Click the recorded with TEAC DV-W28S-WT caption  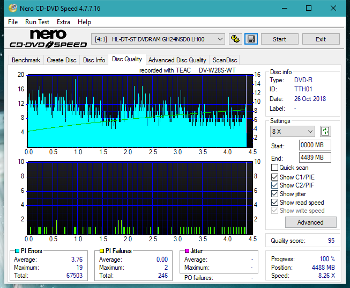click(x=188, y=70)
